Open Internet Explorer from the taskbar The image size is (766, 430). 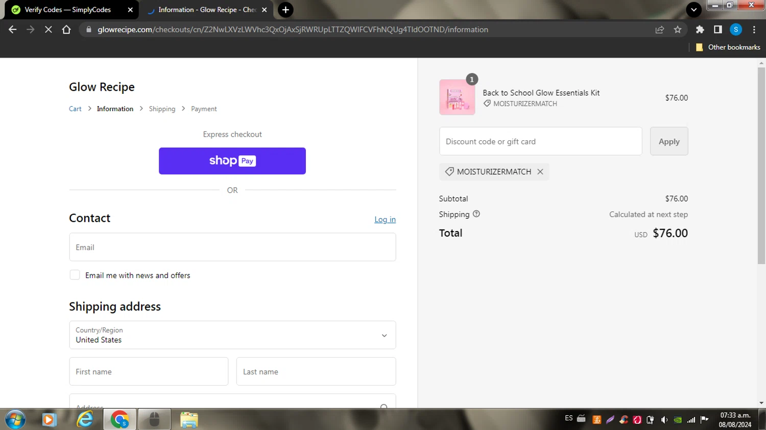click(85, 419)
